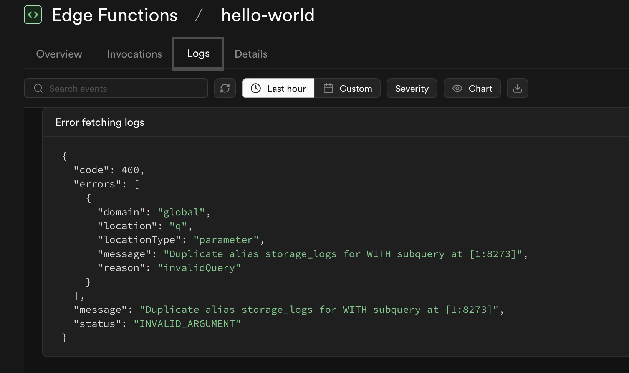Click the clock icon beside Last hour

coord(257,88)
